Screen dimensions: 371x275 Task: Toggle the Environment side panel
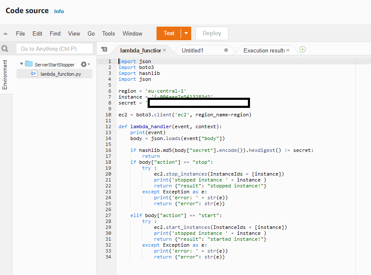[x=5, y=74]
